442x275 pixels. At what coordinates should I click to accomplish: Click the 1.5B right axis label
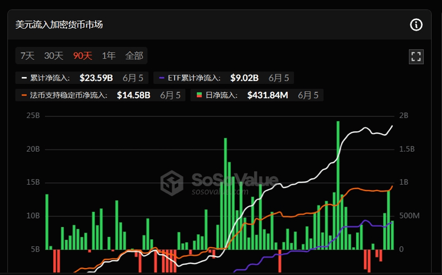point(407,149)
